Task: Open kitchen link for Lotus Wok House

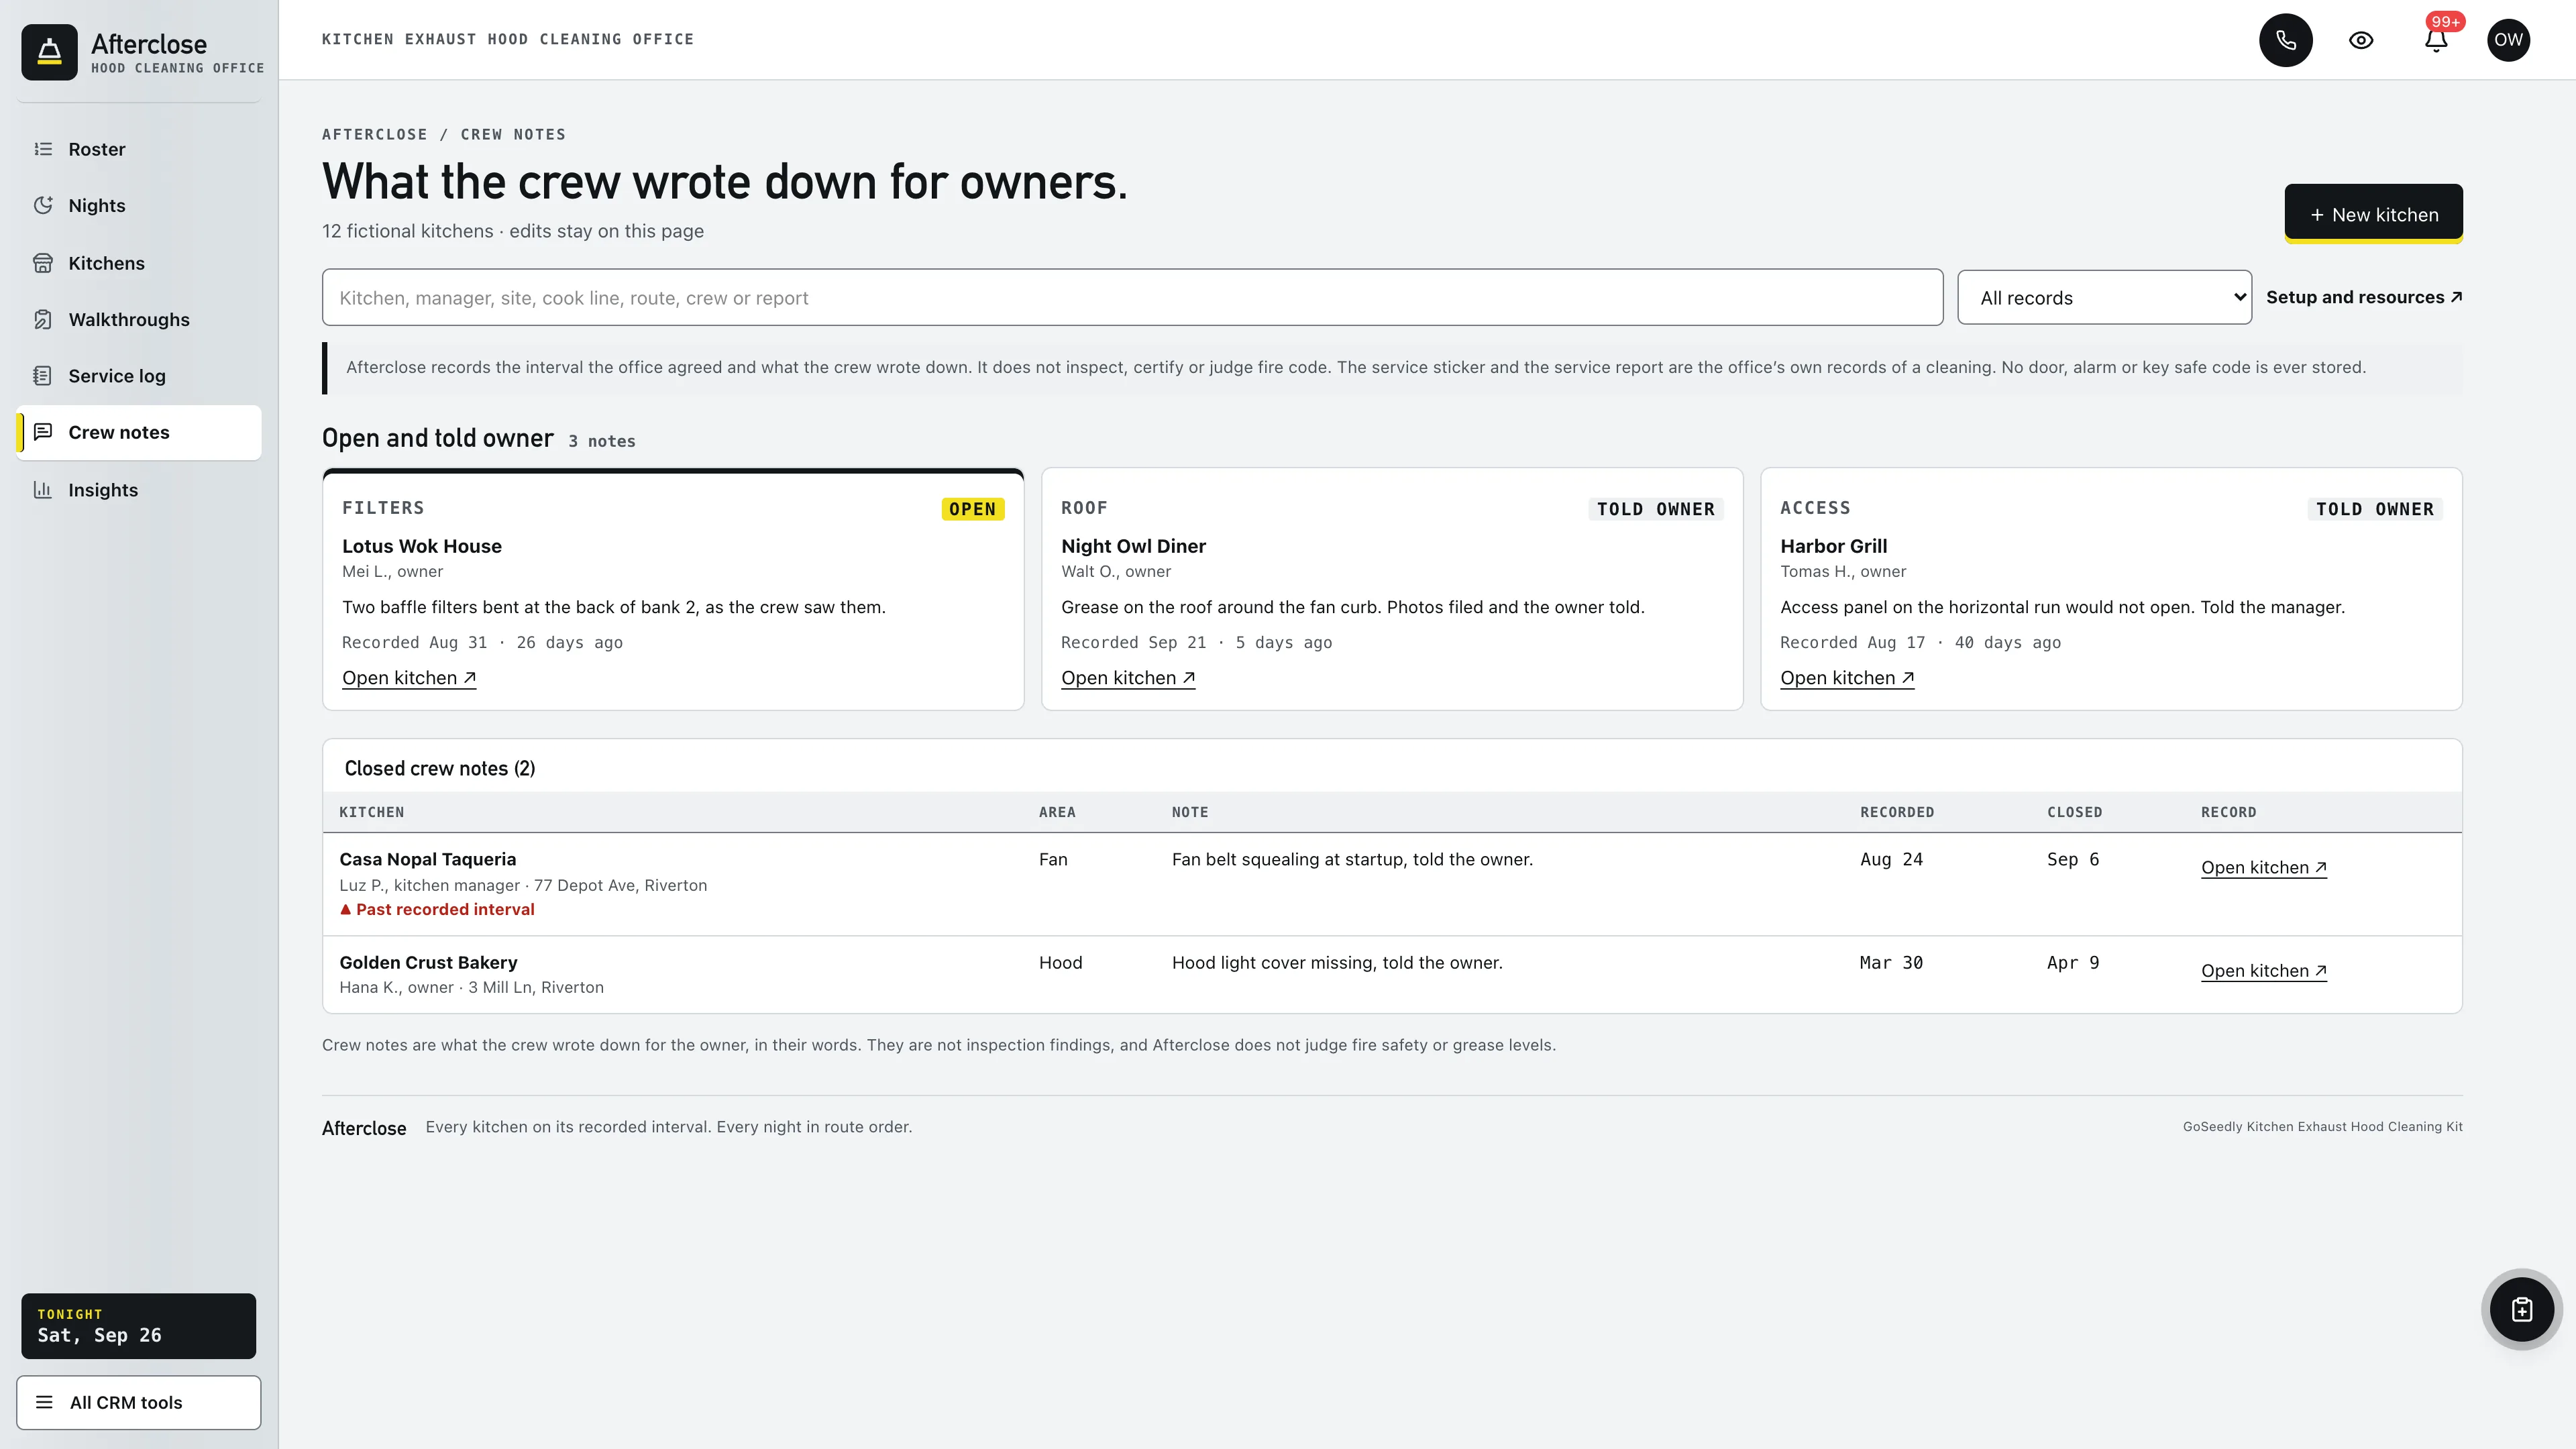Action: (x=409, y=678)
